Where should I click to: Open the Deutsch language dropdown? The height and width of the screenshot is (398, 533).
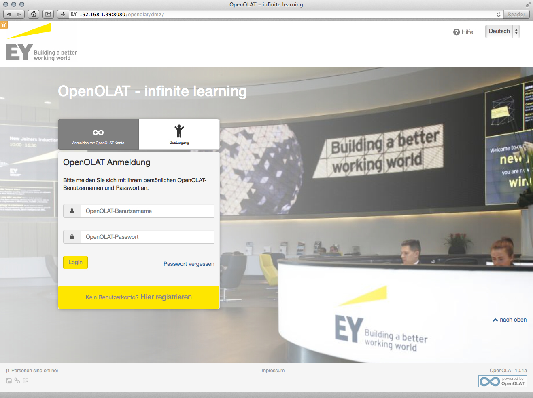503,32
